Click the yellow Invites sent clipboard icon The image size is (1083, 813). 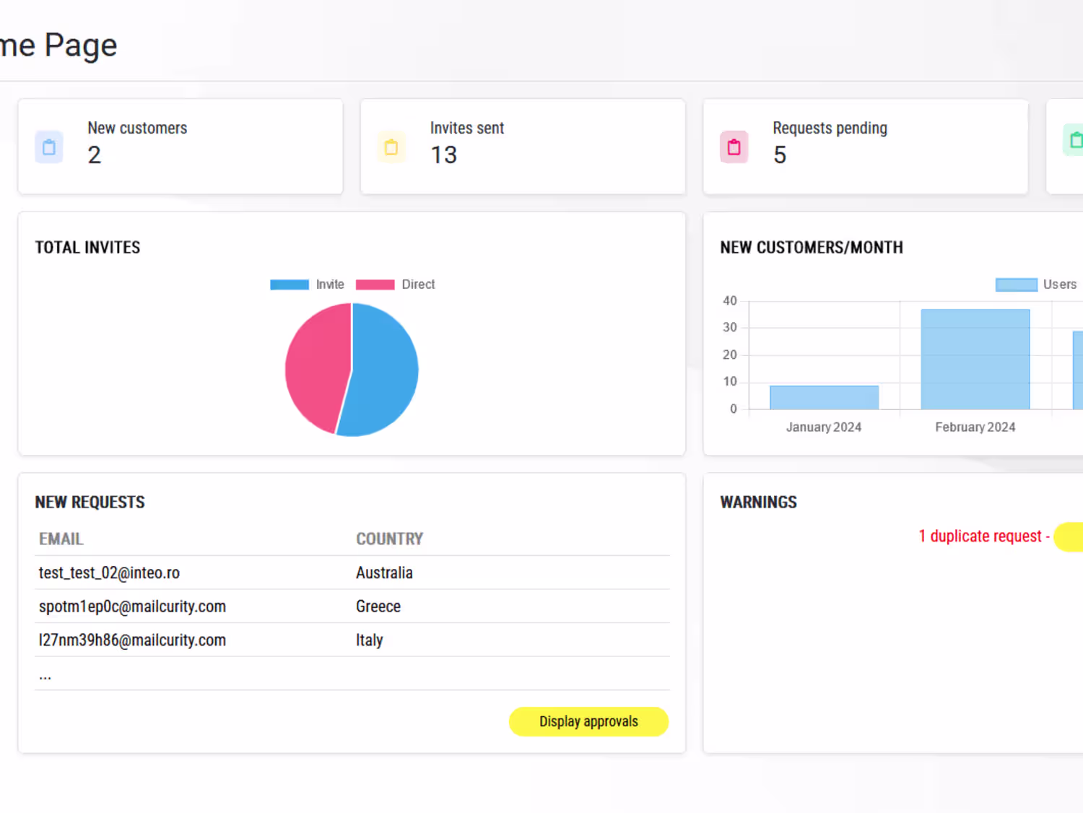pos(391,147)
